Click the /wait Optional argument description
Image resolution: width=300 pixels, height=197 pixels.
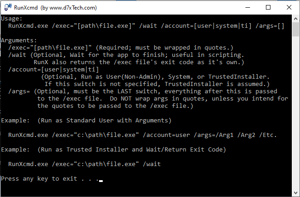(126, 59)
